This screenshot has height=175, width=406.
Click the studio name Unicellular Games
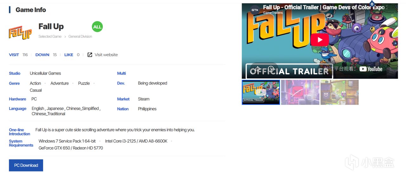[45, 73]
